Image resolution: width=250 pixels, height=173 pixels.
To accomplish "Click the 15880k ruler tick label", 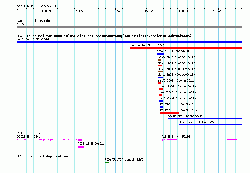I will pos(149,11).
